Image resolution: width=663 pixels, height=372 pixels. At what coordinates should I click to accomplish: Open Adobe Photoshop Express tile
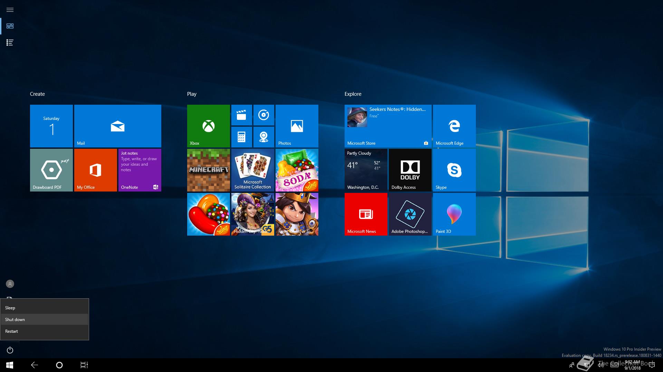pyautogui.click(x=410, y=214)
